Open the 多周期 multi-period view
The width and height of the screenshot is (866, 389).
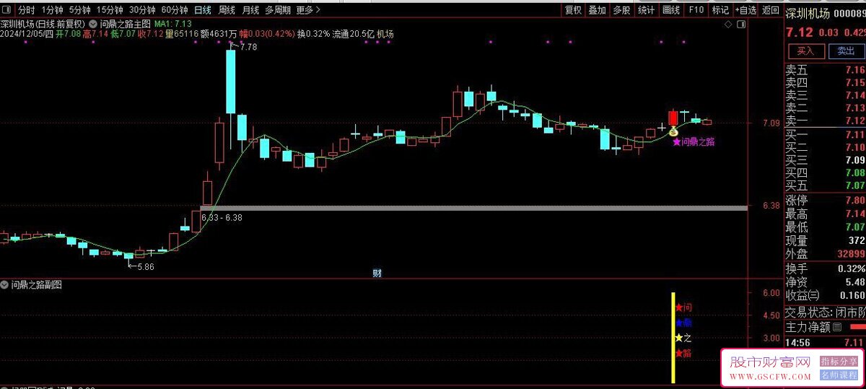coord(278,10)
